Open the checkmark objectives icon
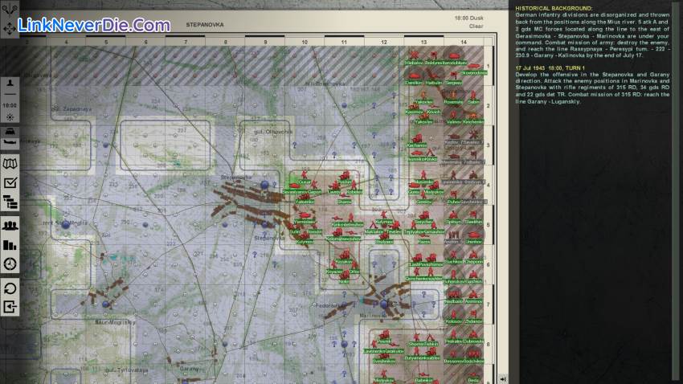 pyautogui.click(x=10, y=183)
